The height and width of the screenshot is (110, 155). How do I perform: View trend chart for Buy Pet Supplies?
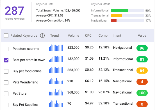pyautogui.click(x=56, y=104)
